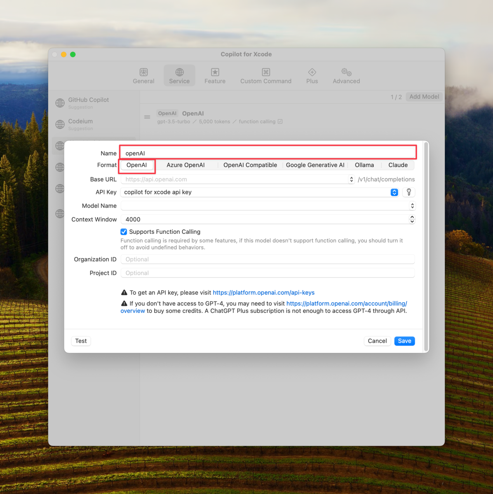This screenshot has height=494, width=493.
Task: Click the drag handle of the OpenAI model row
Action: (x=147, y=117)
